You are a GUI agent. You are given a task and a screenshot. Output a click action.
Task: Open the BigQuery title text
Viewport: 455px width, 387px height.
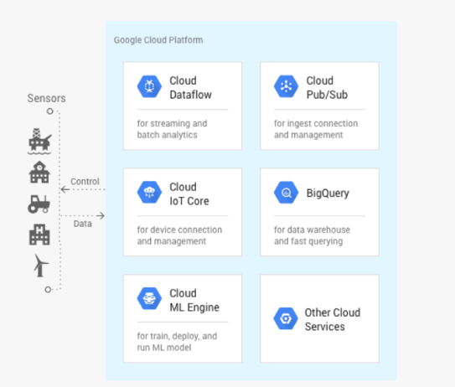coord(328,193)
